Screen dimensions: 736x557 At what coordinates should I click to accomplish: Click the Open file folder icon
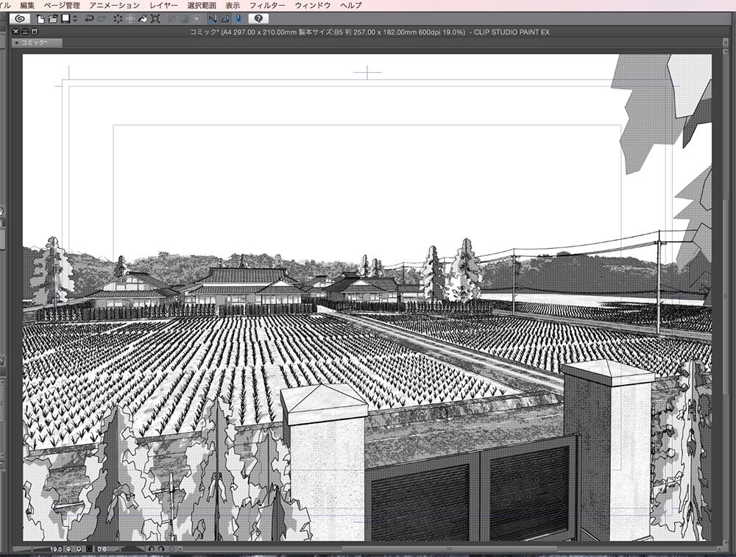click(x=53, y=19)
